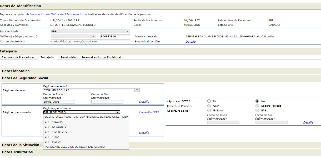Expand the telephone code dropdown

[73, 36]
